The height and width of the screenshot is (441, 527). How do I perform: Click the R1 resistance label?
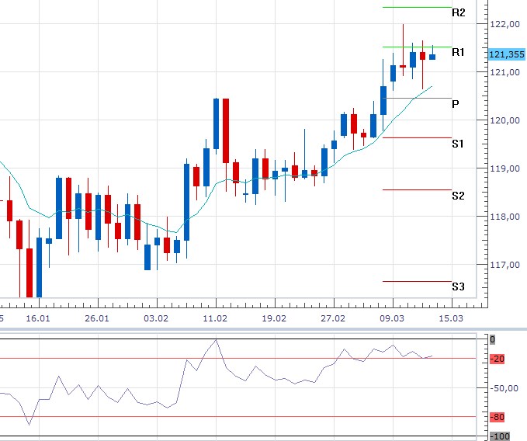pyautogui.click(x=458, y=53)
